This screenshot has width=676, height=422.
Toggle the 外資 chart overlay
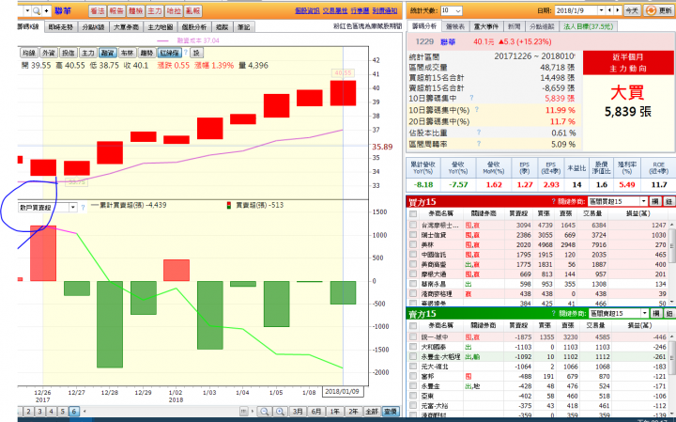tap(49, 53)
